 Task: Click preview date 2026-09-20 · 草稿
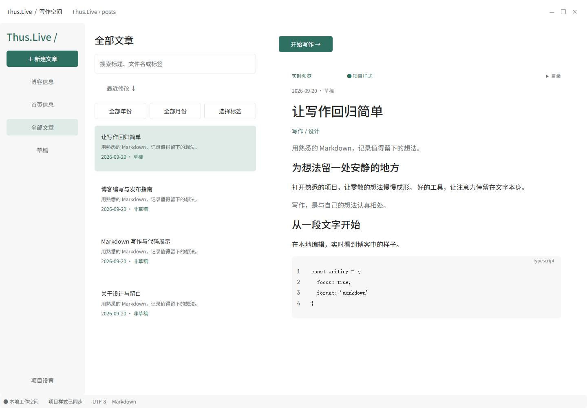[313, 91]
